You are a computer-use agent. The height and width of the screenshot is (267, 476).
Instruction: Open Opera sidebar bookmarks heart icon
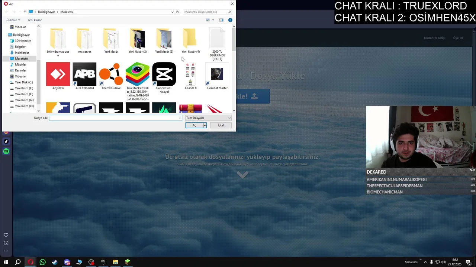tap(6, 235)
